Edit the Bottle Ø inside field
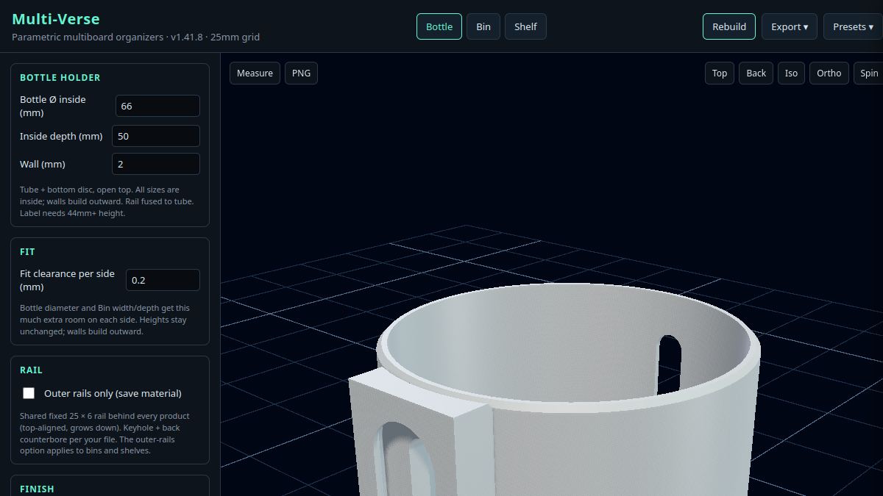The width and height of the screenshot is (883, 496). point(157,106)
